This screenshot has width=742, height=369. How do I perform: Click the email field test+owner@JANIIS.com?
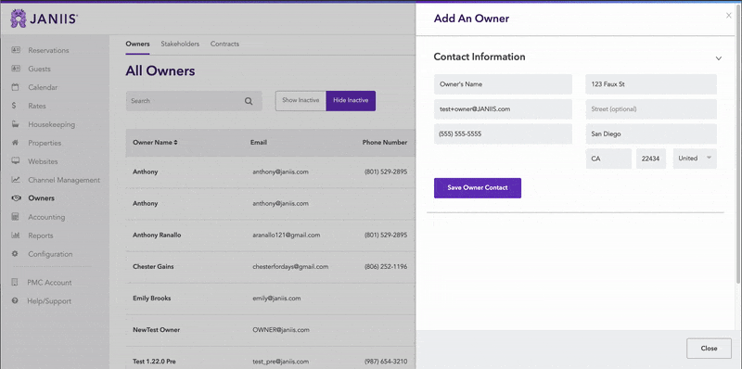pos(503,109)
